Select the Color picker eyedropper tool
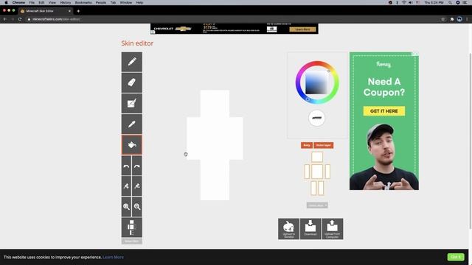 tap(132, 124)
